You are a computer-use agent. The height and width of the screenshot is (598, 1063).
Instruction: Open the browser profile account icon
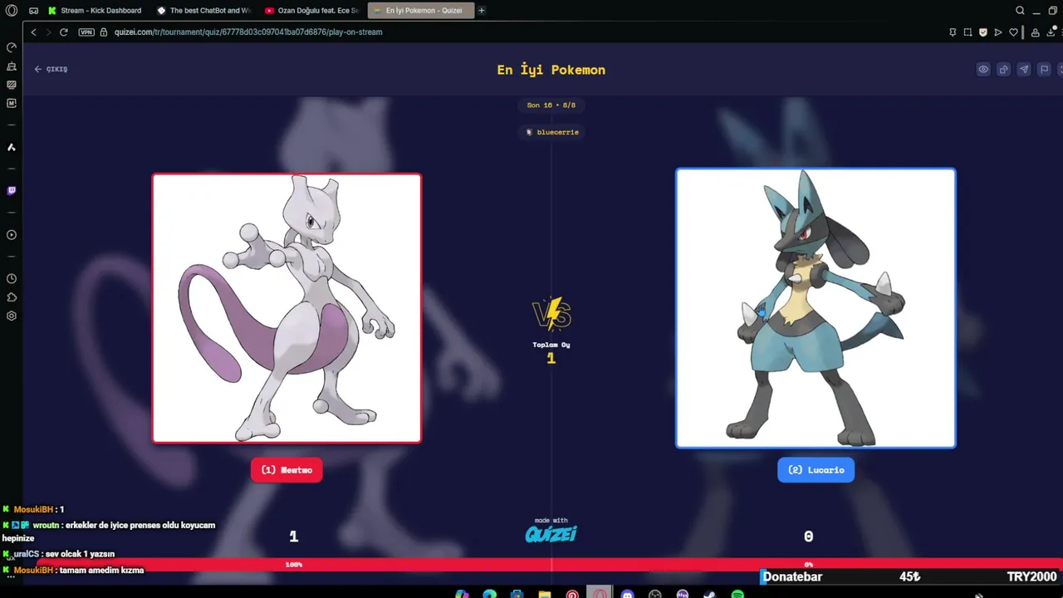(x=1035, y=32)
